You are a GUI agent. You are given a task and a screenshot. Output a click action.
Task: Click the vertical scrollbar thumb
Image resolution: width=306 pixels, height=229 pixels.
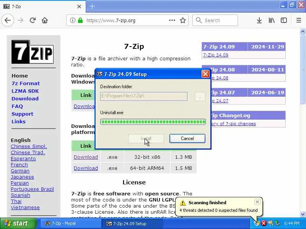pos(303,69)
